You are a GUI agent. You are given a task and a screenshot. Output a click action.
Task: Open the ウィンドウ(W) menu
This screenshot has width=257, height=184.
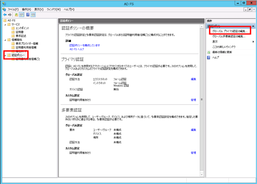tap(53, 10)
